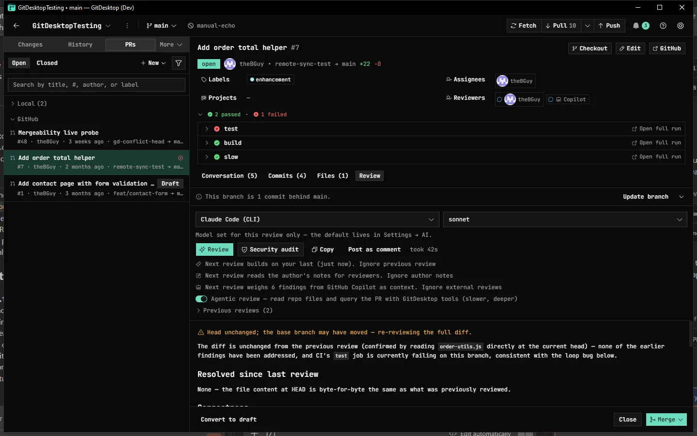Click the Labels tag icon
The height and width of the screenshot is (436, 697).
(204, 79)
